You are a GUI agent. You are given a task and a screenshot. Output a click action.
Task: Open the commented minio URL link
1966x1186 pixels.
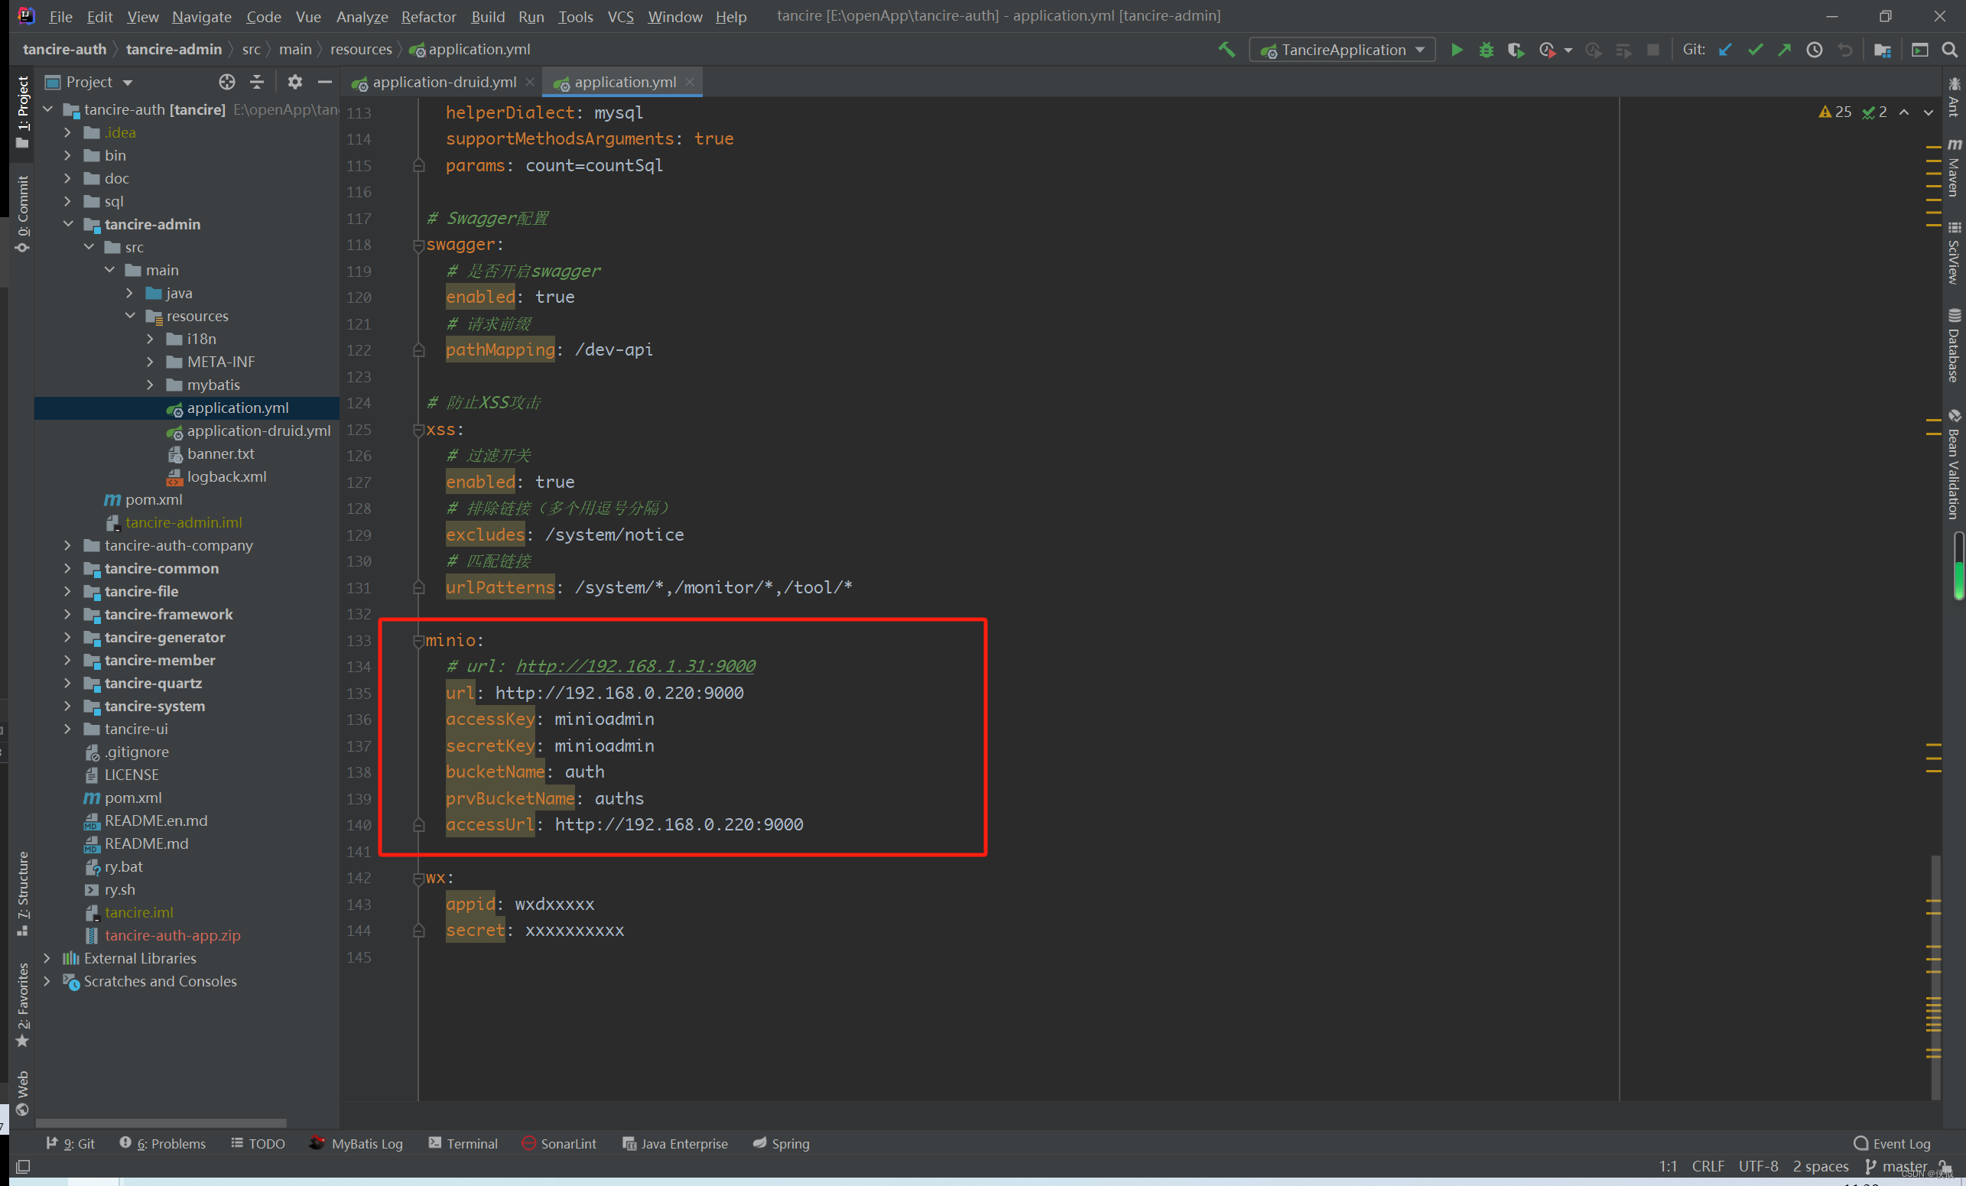pos(635,665)
